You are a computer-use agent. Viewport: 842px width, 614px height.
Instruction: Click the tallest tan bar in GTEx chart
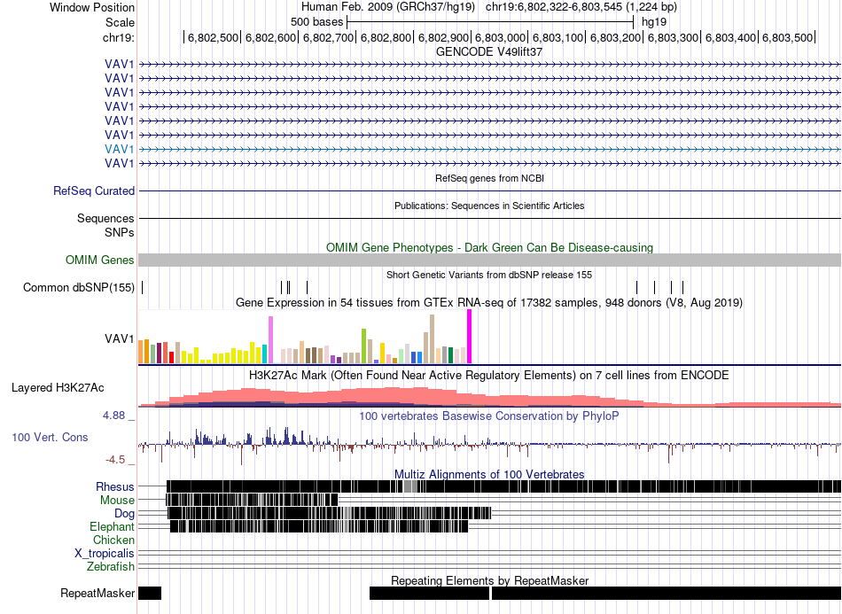[432, 339]
